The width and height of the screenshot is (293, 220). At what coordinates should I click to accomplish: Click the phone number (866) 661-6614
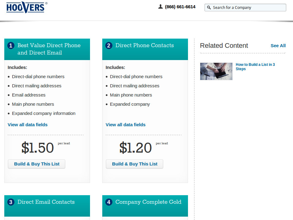[x=180, y=6]
